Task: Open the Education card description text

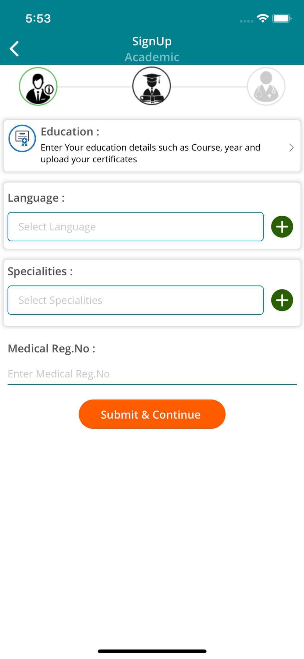Action: 150,153
